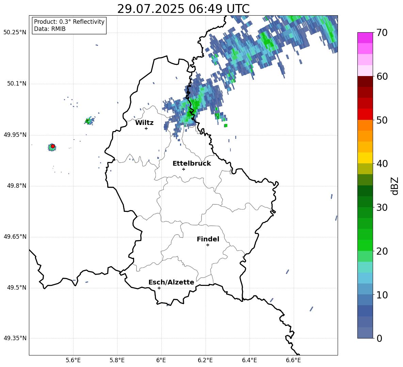Image resolution: width=403 pixels, height=367 pixels.
Task: Click the Wiltz station label
Action: click(x=144, y=123)
